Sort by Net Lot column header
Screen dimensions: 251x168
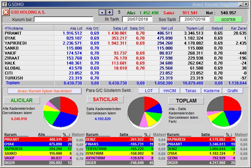click(159, 28)
